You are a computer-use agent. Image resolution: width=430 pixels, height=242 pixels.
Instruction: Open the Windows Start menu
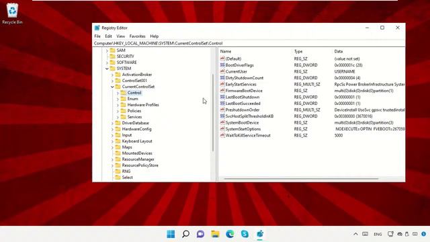171,234
